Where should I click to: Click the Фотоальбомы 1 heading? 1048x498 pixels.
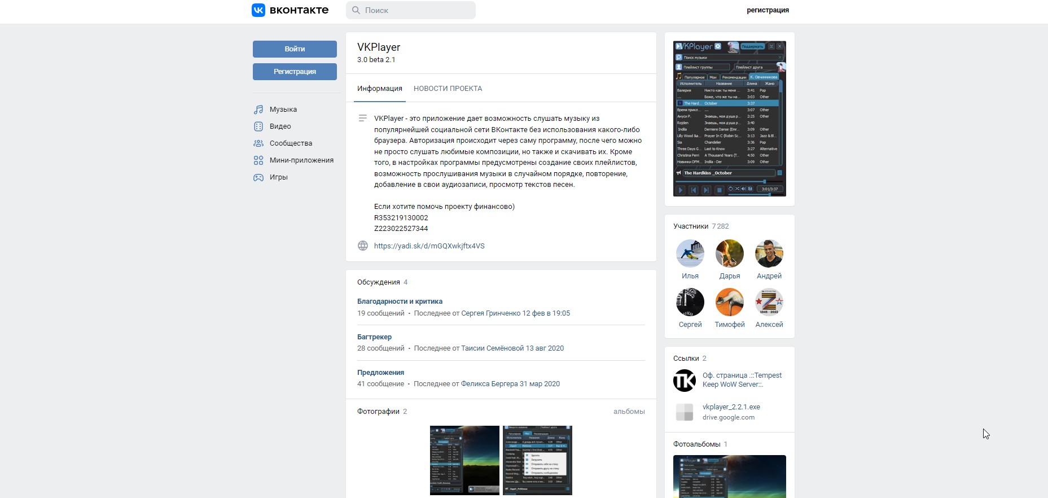coord(700,444)
